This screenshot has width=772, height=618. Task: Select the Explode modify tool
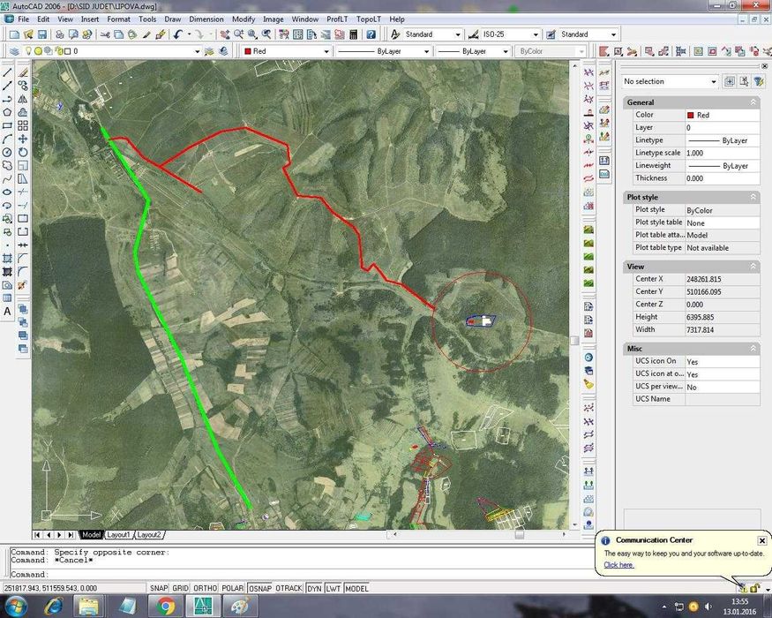(x=22, y=285)
